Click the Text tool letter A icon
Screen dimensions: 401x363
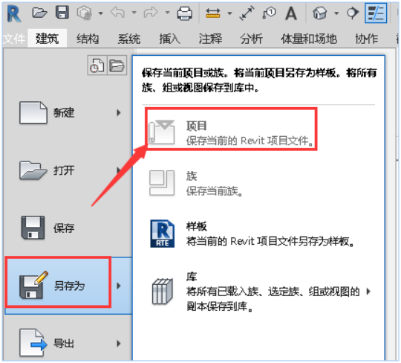[291, 13]
